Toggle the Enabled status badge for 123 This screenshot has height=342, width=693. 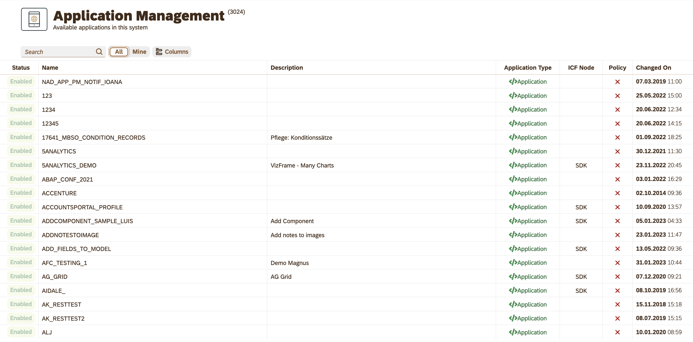21,95
